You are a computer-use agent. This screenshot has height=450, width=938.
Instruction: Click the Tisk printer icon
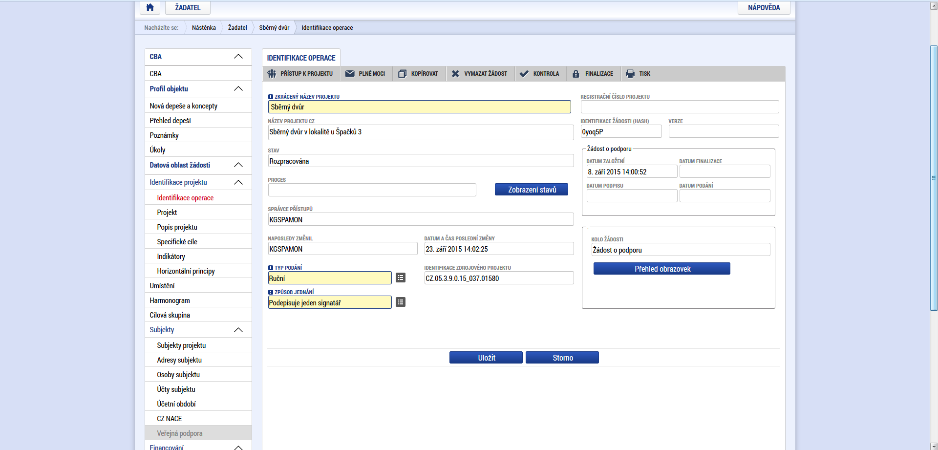click(630, 74)
